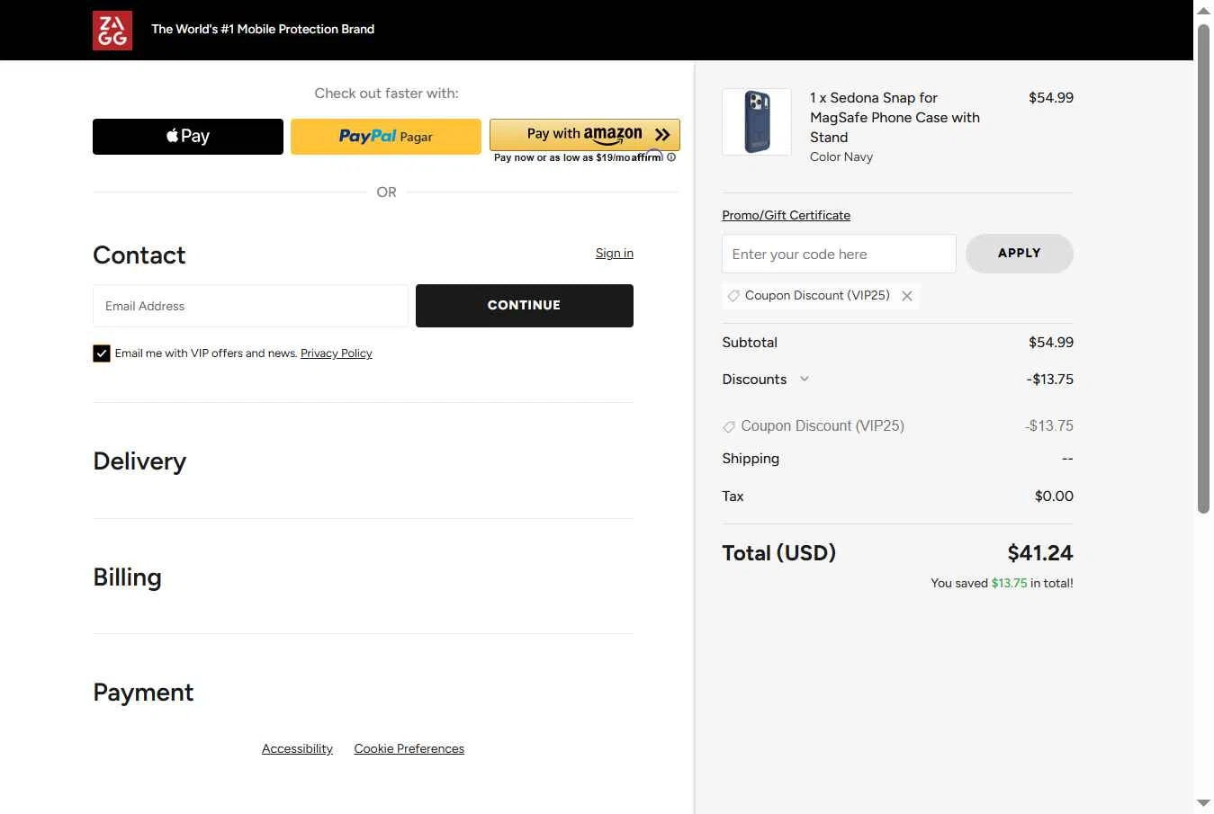Viewport: 1214px width, 814px height.
Task: Click the page scrollbar down arrow
Action: (1203, 802)
